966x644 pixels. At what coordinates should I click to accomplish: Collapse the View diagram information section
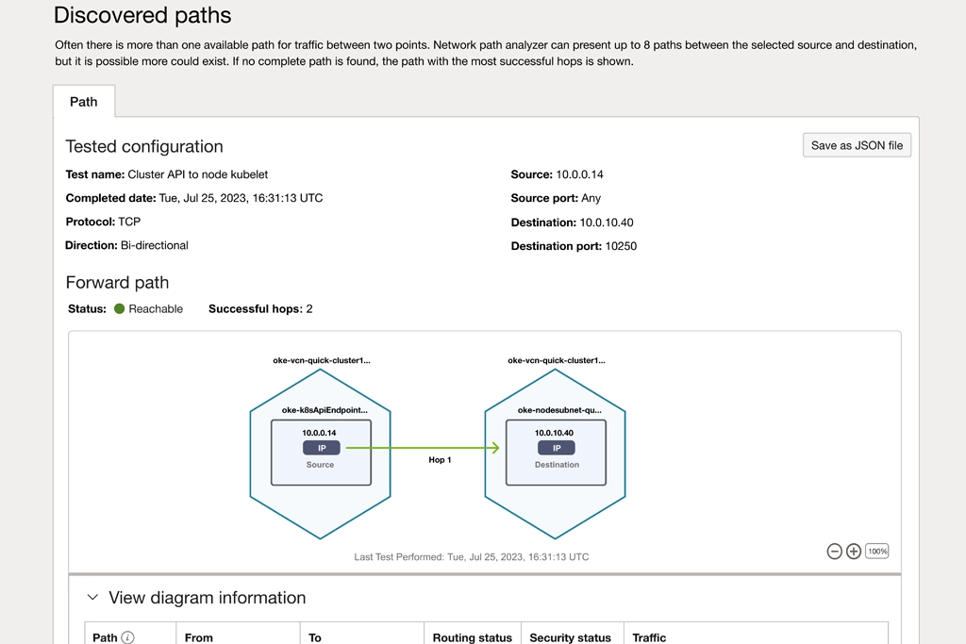[92, 598]
